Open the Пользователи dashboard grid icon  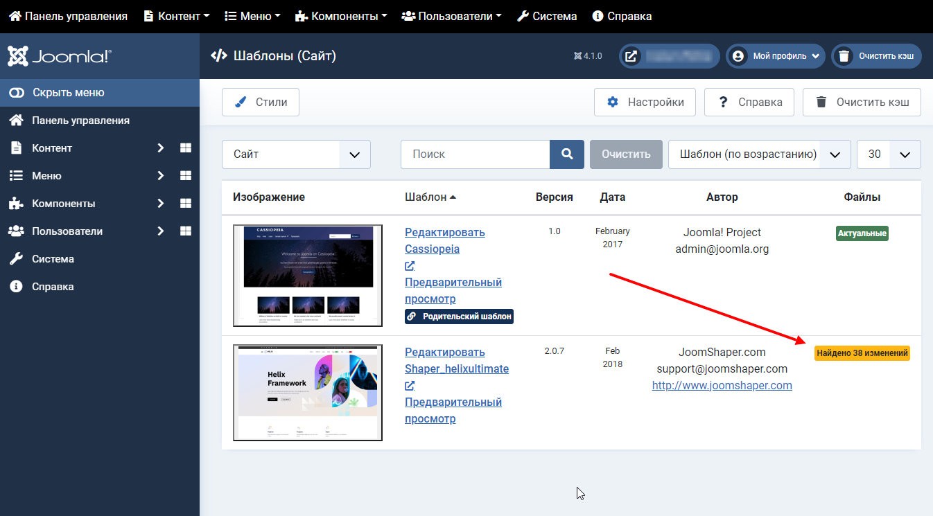click(x=185, y=231)
